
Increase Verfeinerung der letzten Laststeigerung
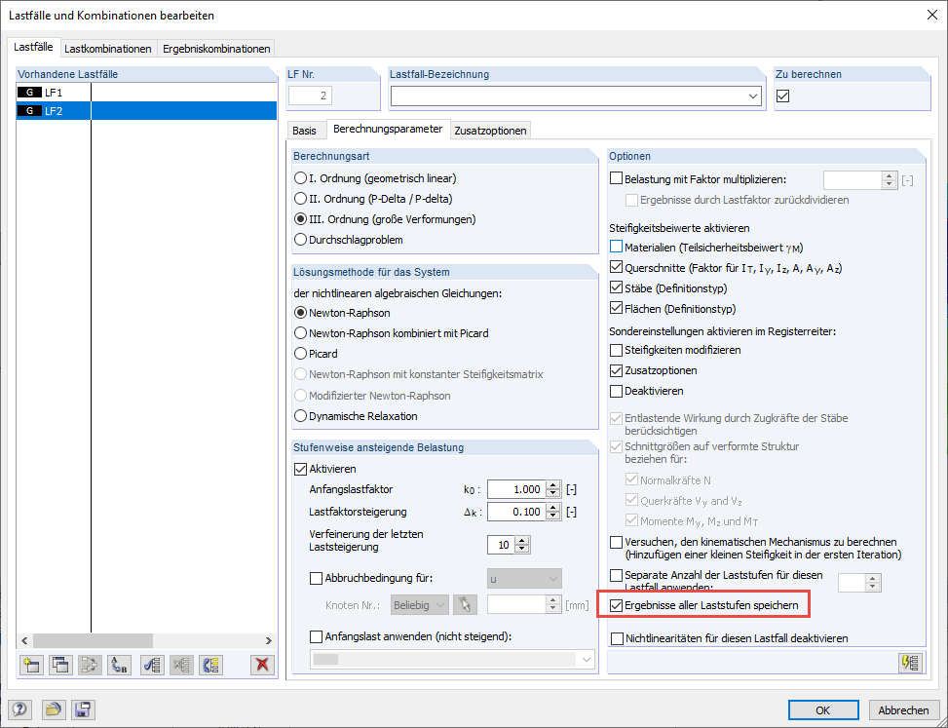(x=522, y=541)
